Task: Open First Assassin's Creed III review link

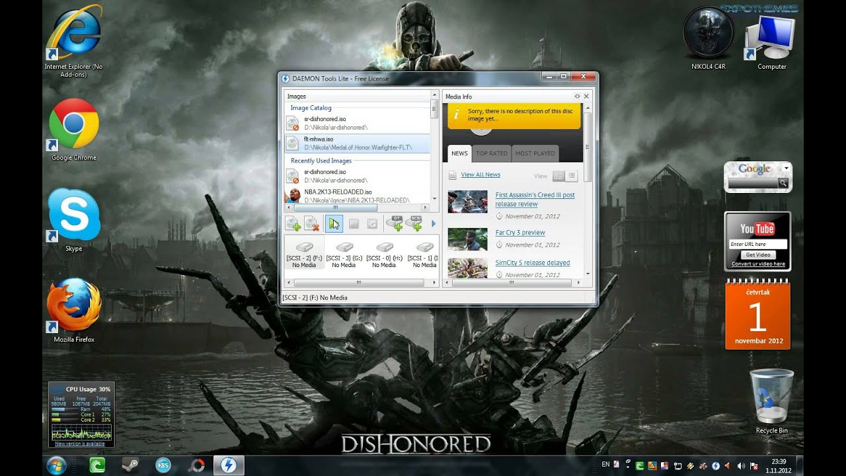Action: tap(535, 200)
